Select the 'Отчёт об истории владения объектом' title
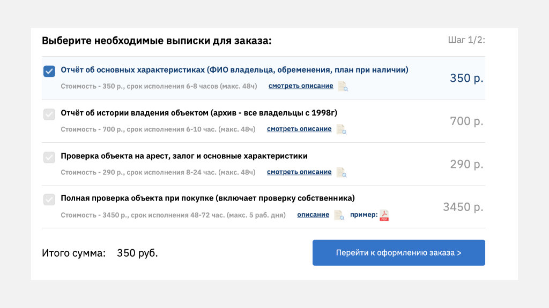 (x=199, y=113)
